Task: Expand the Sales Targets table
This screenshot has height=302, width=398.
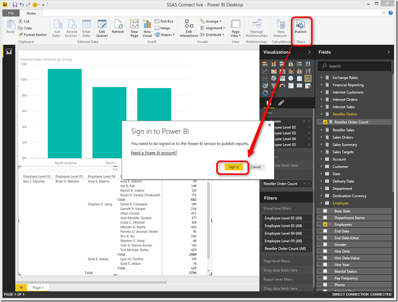Action: [x=321, y=152]
